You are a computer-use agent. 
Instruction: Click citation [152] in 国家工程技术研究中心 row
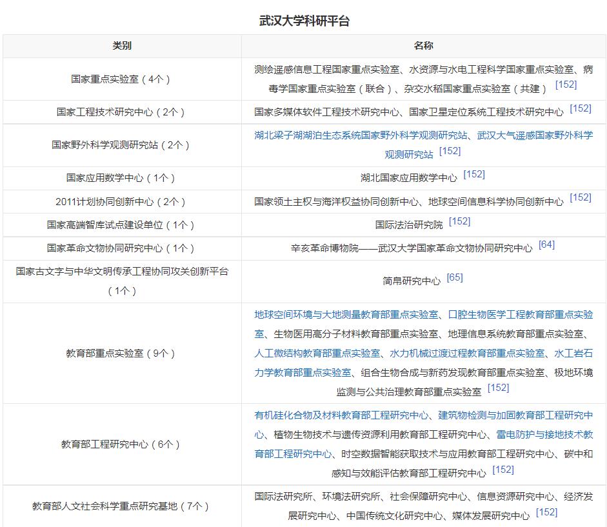581,108
